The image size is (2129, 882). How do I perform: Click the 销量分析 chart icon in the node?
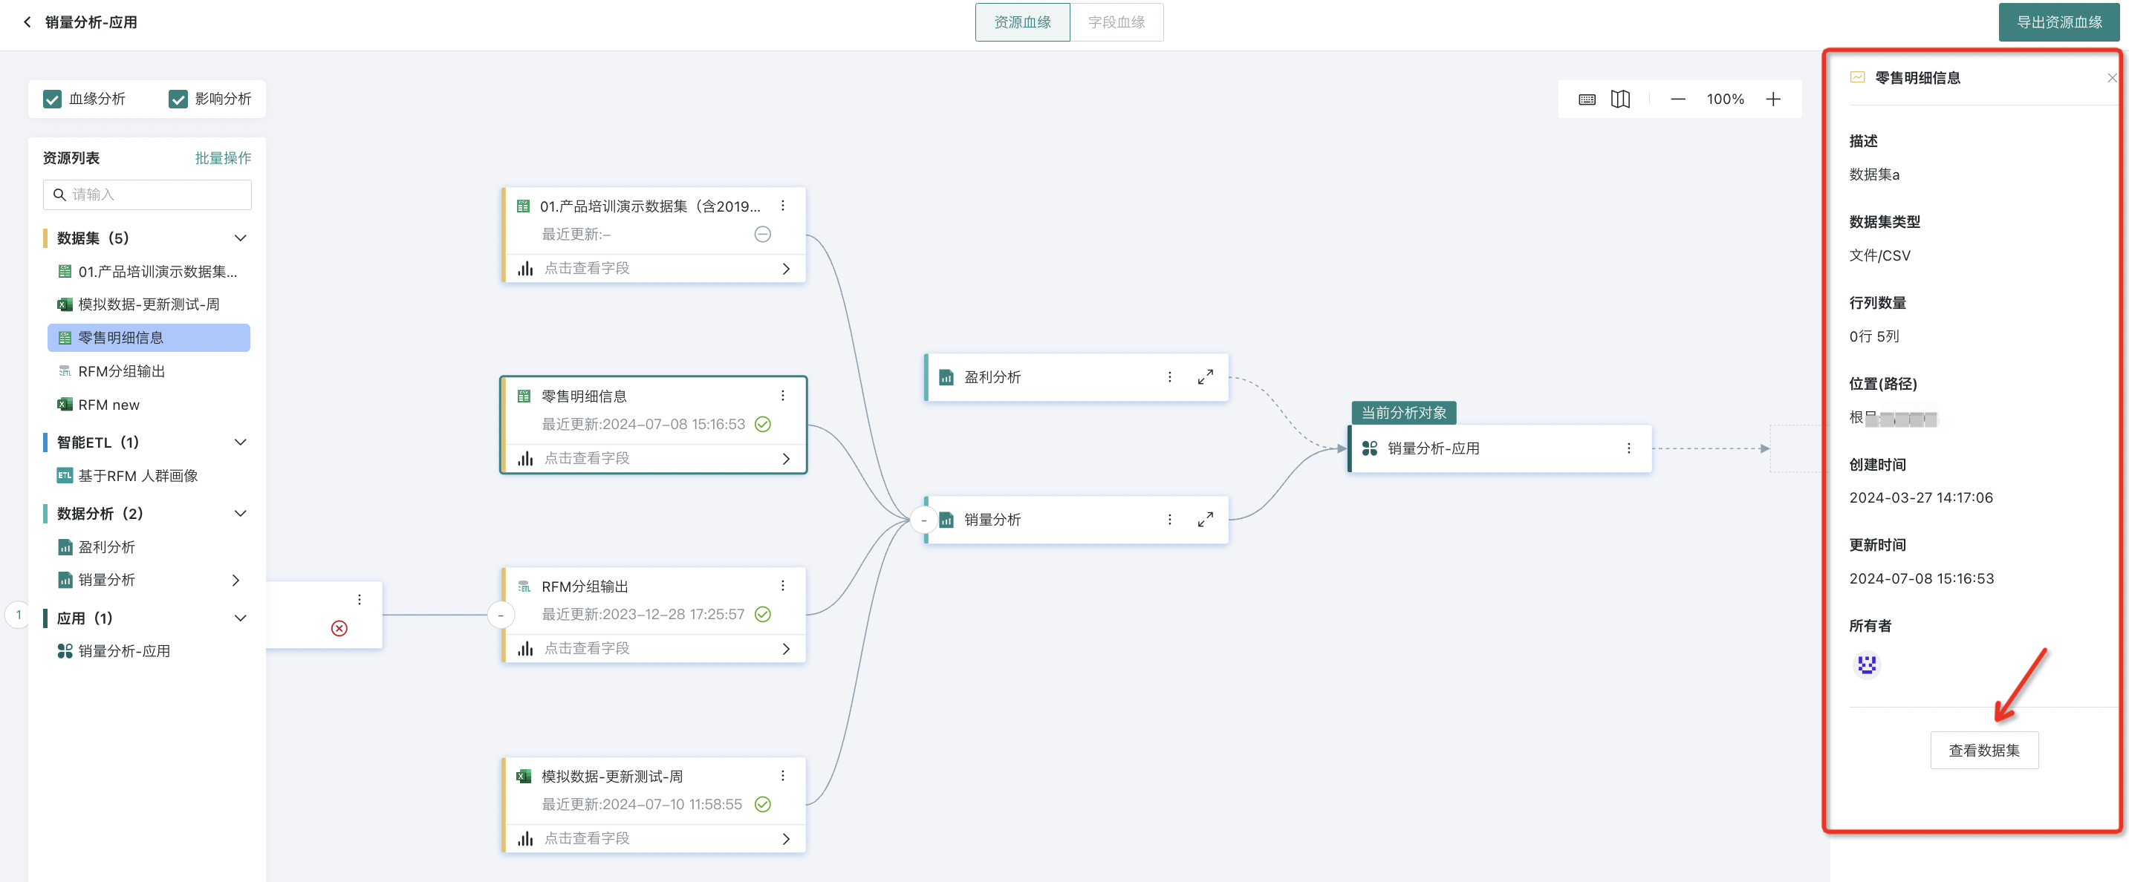coord(946,520)
